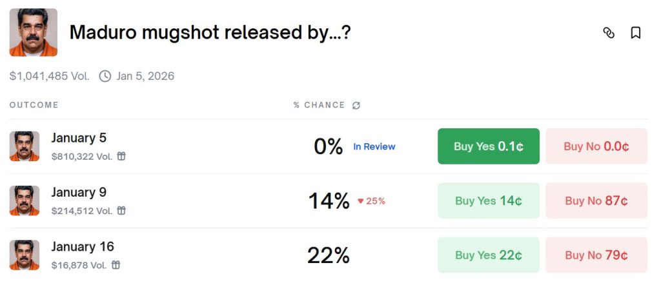
Task: Choose Buy No 79¢ for January 16
Action: (596, 255)
